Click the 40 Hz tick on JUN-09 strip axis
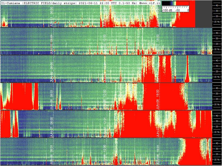Screen dimensions: 222x166 tap(217, 60)
